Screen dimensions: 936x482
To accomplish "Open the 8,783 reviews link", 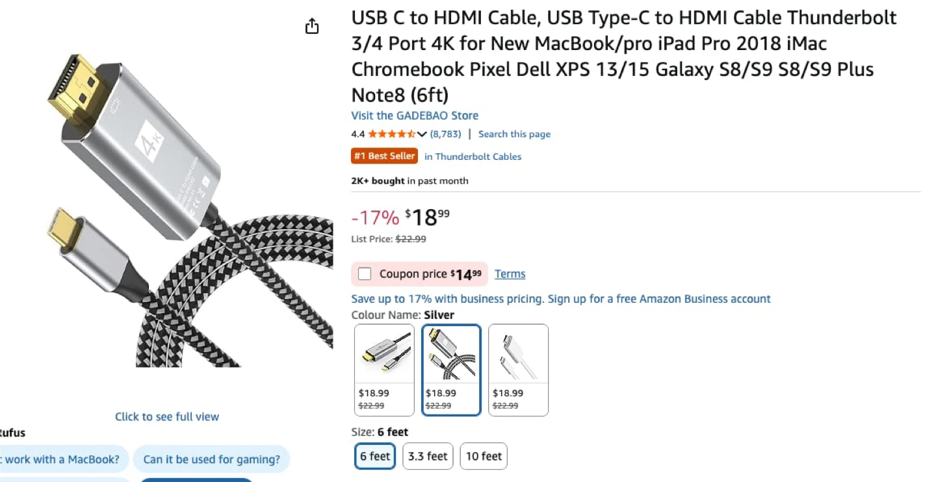I will pyautogui.click(x=446, y=134).
